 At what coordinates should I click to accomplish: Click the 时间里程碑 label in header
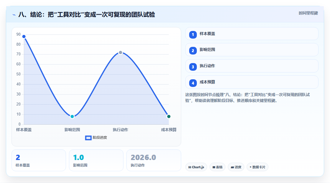[308, 13]
